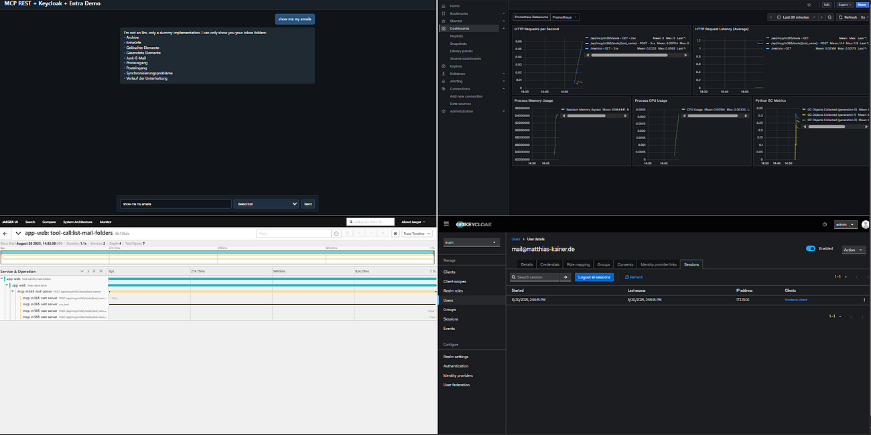871x435 pixels.
Task: Click the Refresh link in Keycloak sessions
Action: [634, 277]
